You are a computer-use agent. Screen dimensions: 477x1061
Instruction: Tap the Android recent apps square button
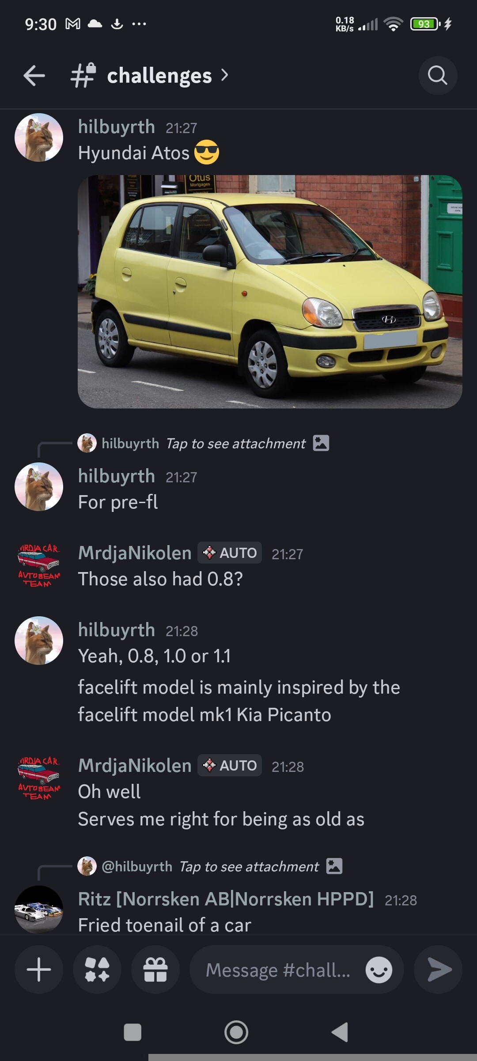(132, 1032)
